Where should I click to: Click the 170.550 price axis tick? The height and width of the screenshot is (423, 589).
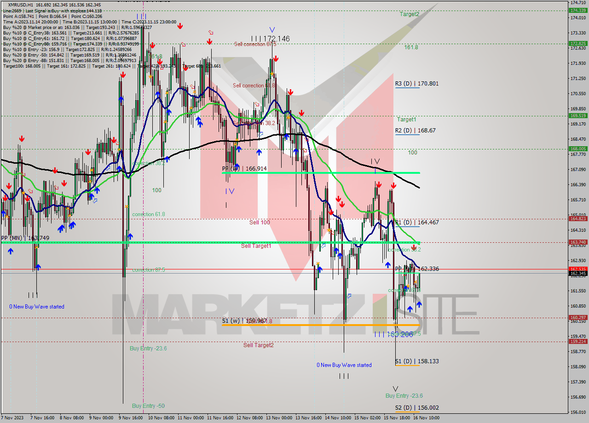[x=578, y=94]
